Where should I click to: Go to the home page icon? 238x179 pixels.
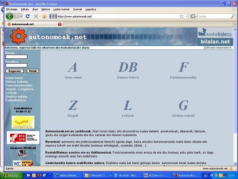click(44, 16)
